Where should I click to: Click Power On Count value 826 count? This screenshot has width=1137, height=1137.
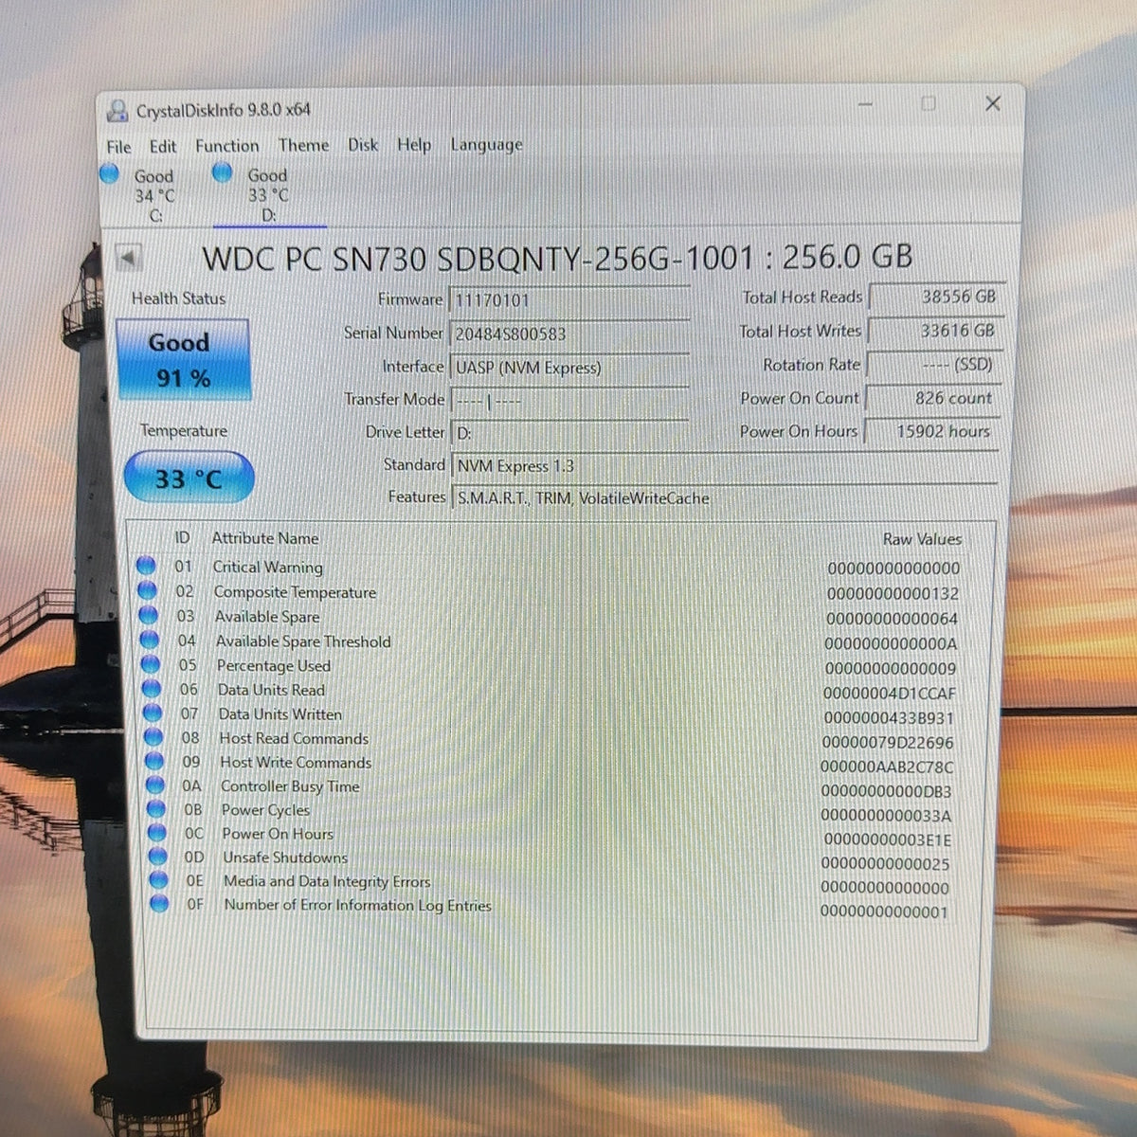click(x=935, y=398)
